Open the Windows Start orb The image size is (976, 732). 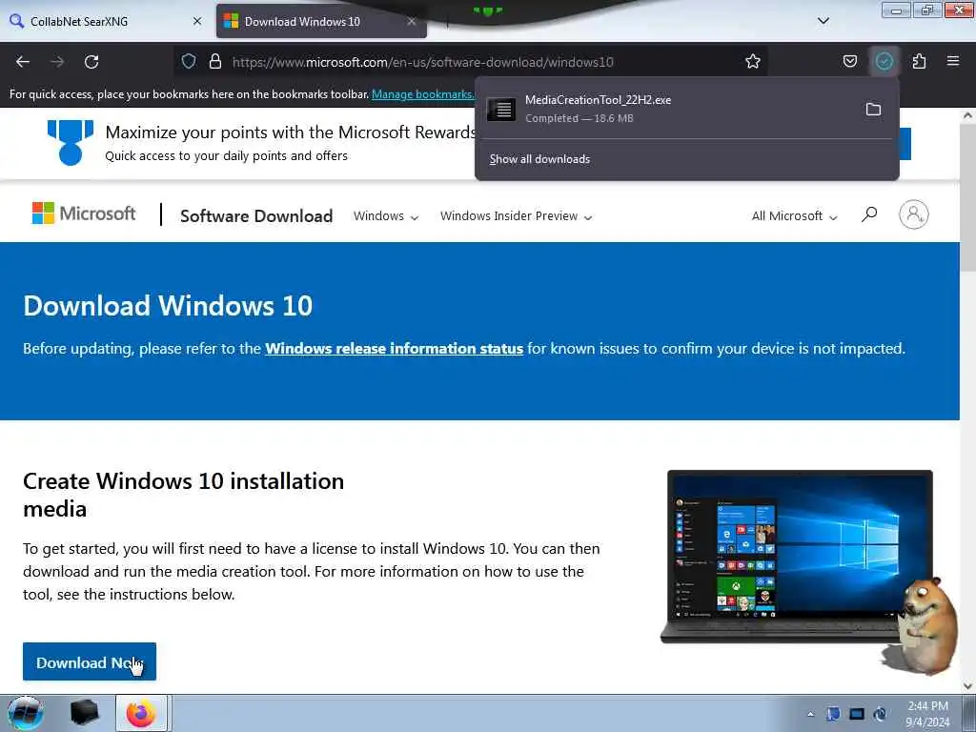(x=26, y=713)
